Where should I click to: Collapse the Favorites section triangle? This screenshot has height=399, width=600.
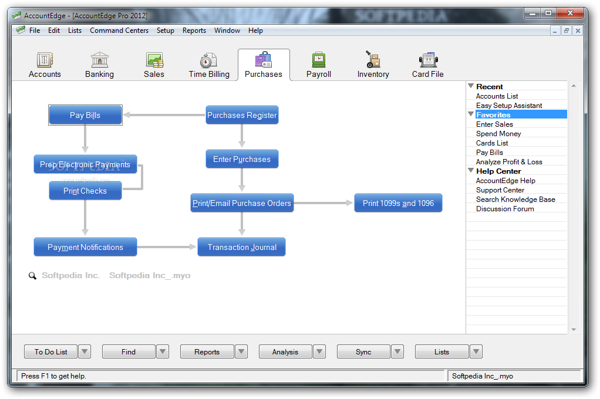pos(471,114)
